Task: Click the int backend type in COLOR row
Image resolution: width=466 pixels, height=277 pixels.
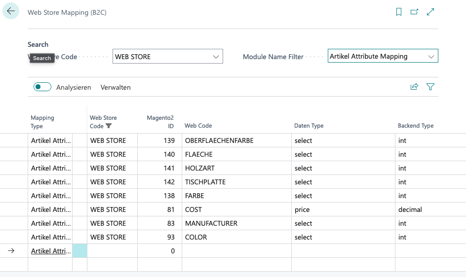Action: 430,237
